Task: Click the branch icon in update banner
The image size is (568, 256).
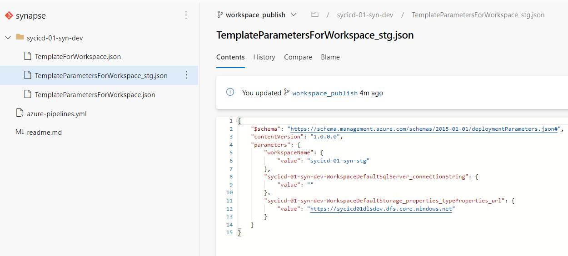Action: tap(286, 92)
